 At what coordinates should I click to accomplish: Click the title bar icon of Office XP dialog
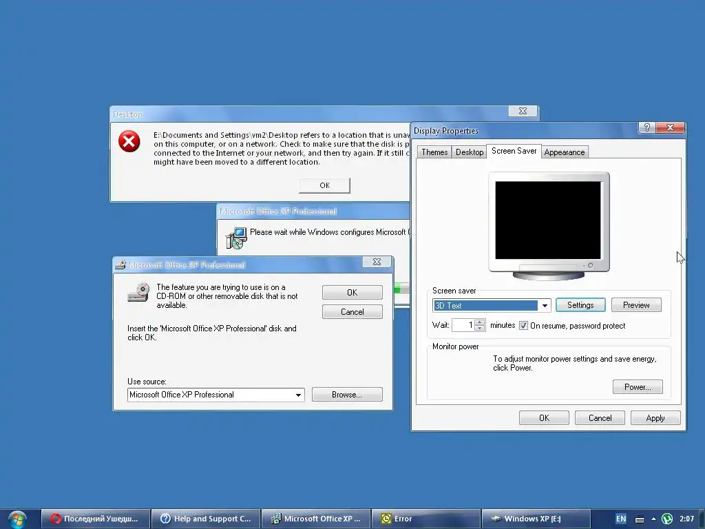(120, 264)
